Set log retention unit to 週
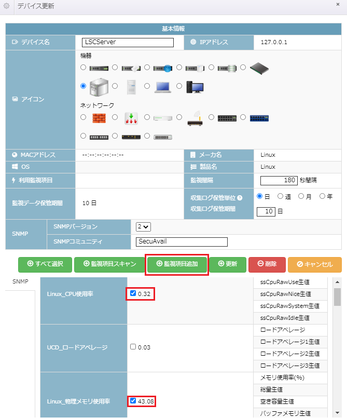Screen dimensions: 347x418 point(280,196)
